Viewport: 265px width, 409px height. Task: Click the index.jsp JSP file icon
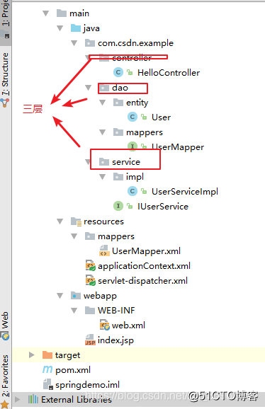click(90, 340)
